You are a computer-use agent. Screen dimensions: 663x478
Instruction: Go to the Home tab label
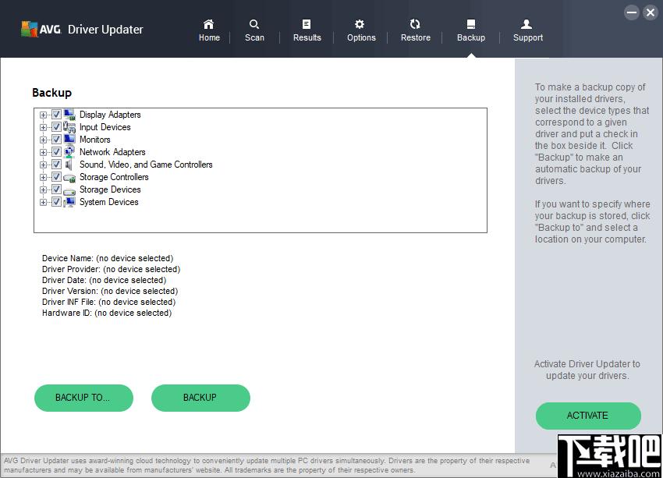click(x=209, y=37)
